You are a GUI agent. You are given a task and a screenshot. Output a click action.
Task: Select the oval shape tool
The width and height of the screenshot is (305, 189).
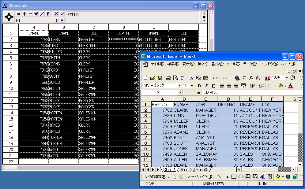point(241,177)
